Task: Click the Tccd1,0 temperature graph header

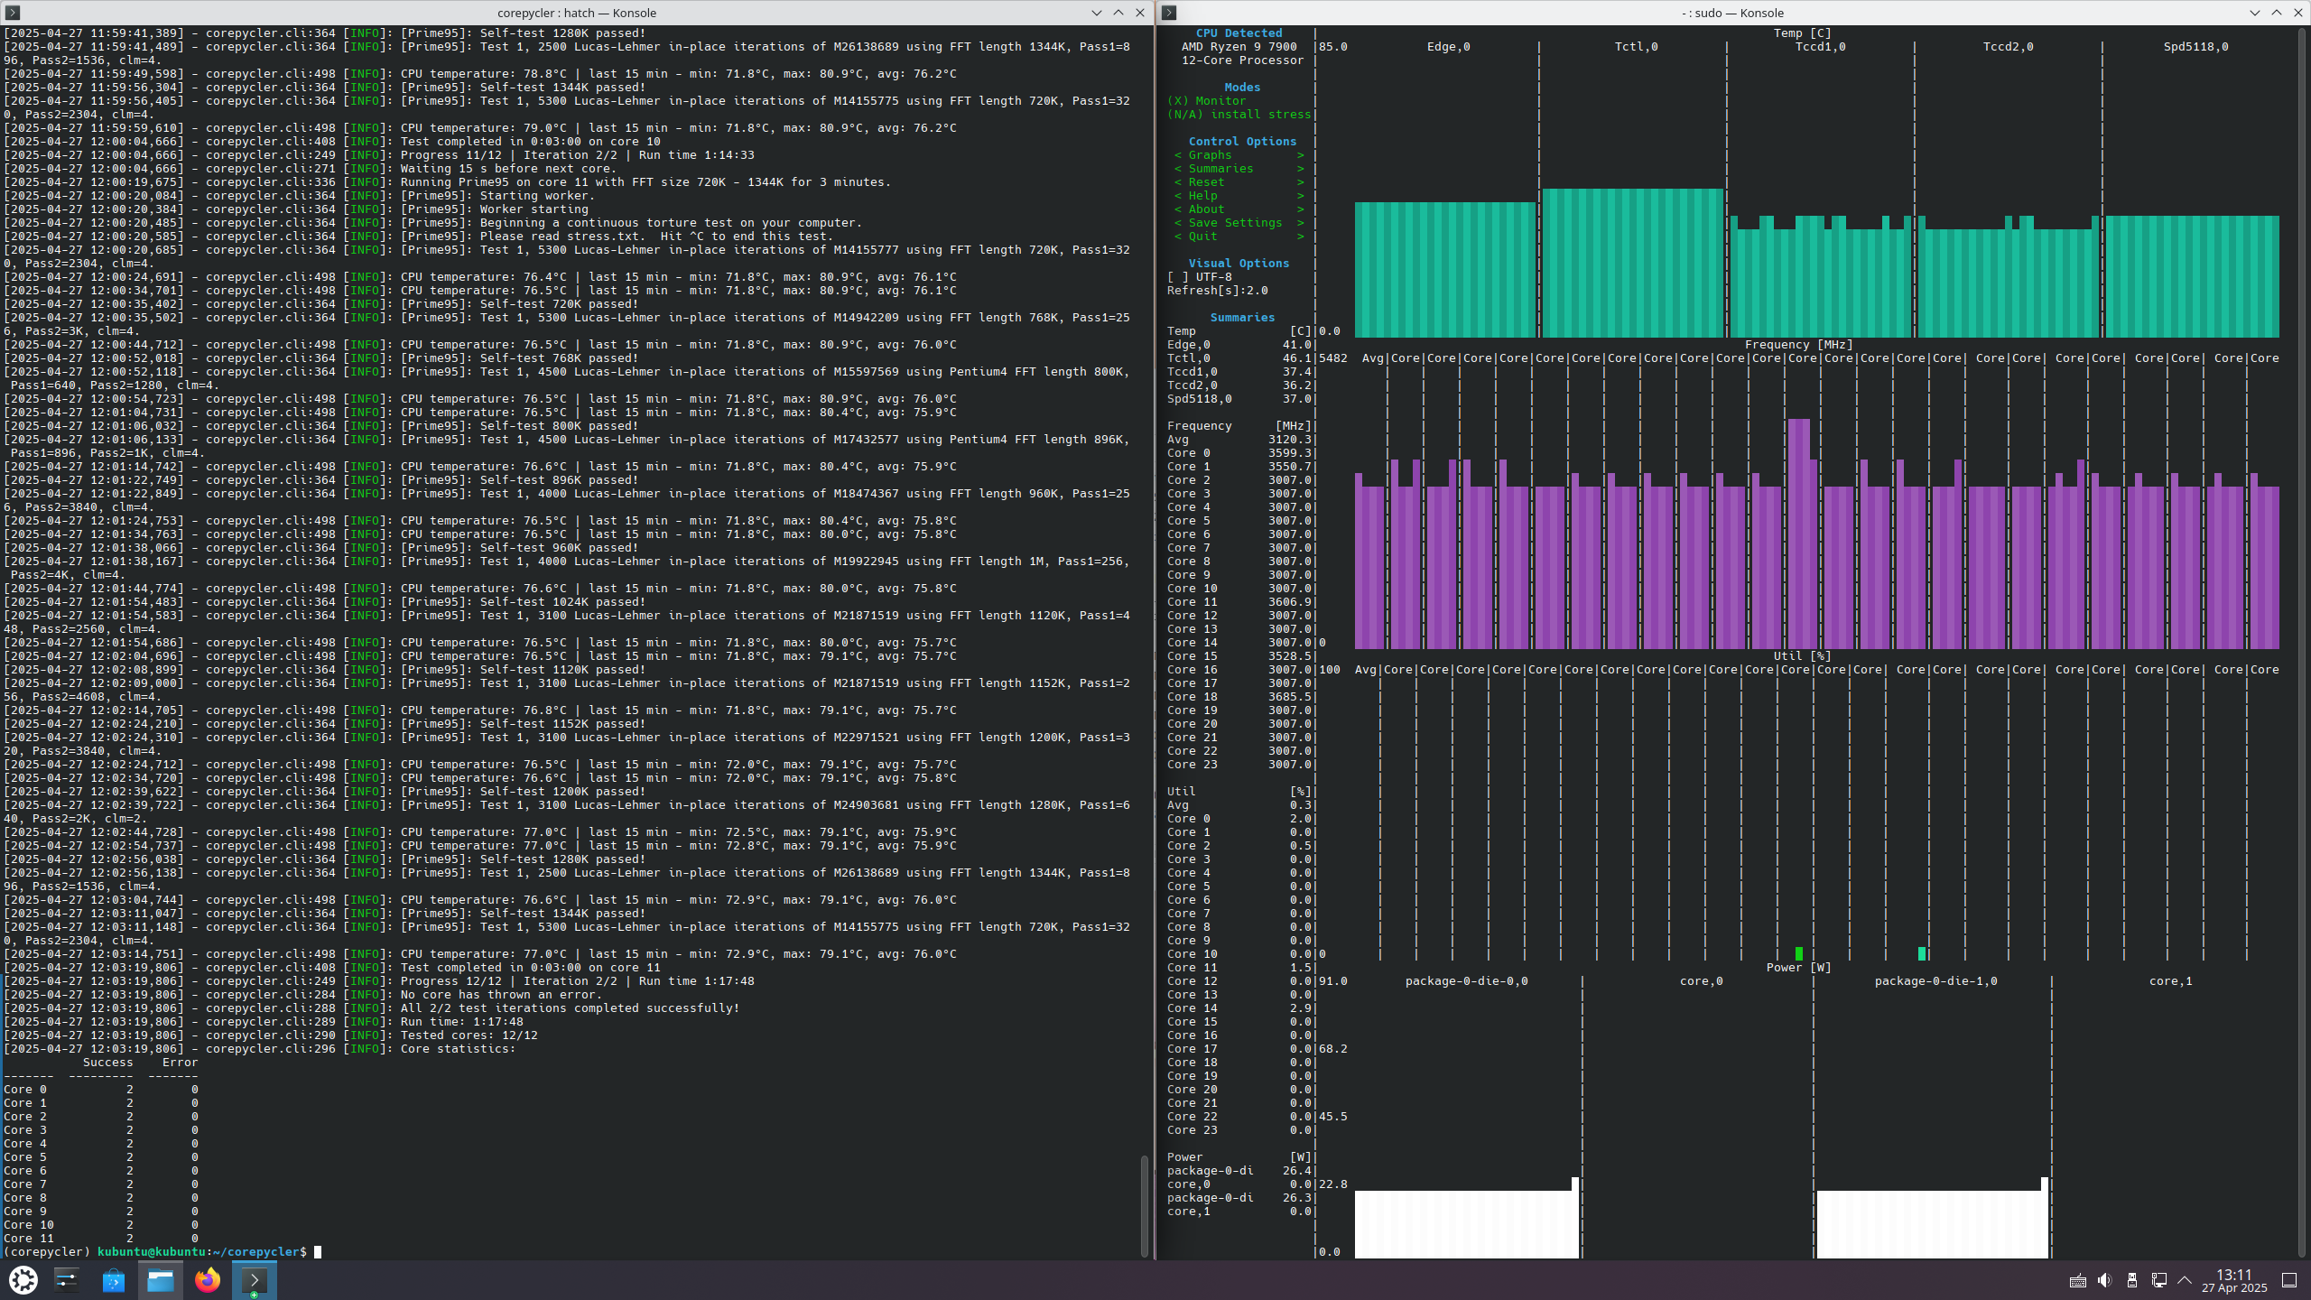Action: click(1820, 47)
